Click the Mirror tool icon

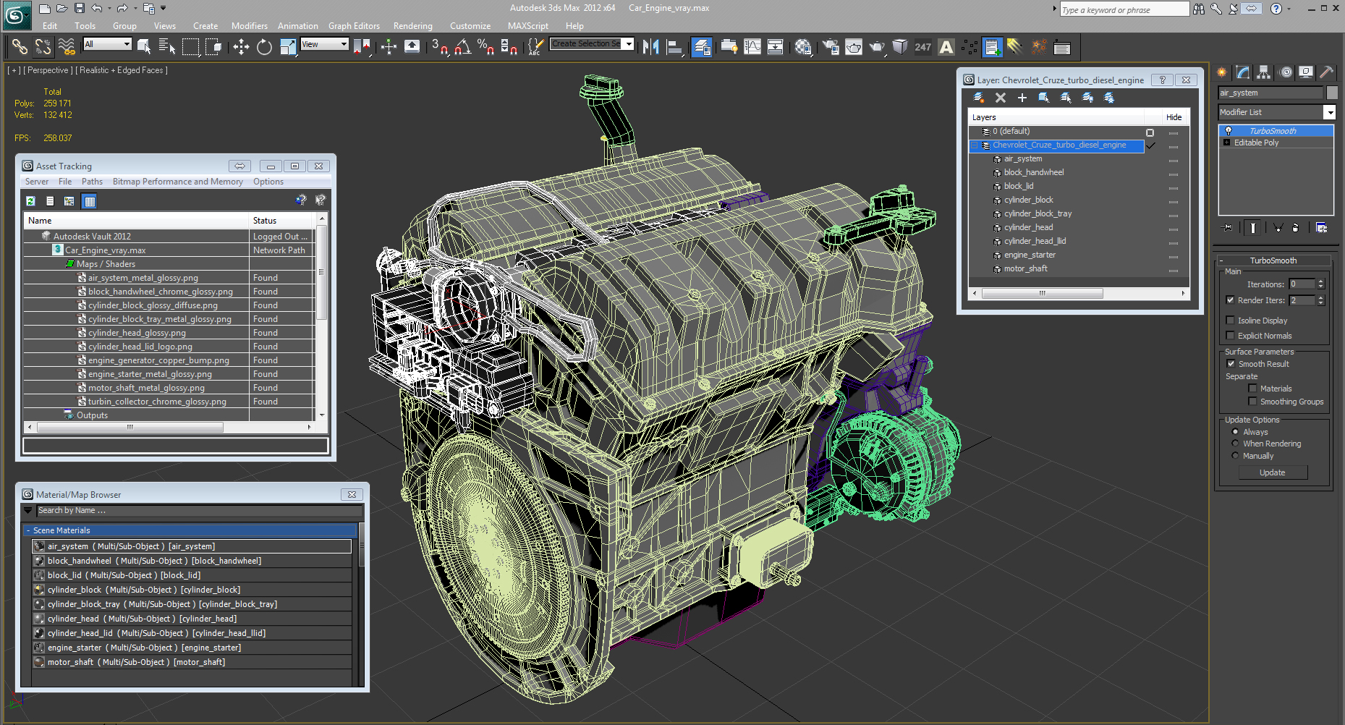coord(650,47)
